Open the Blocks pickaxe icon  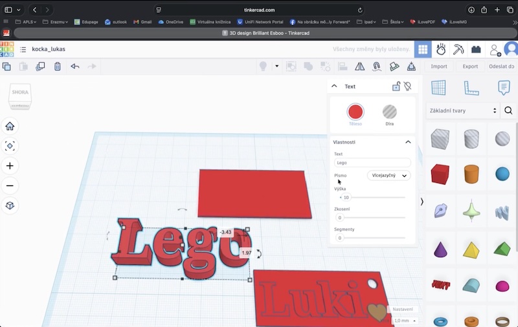(458, 50)
